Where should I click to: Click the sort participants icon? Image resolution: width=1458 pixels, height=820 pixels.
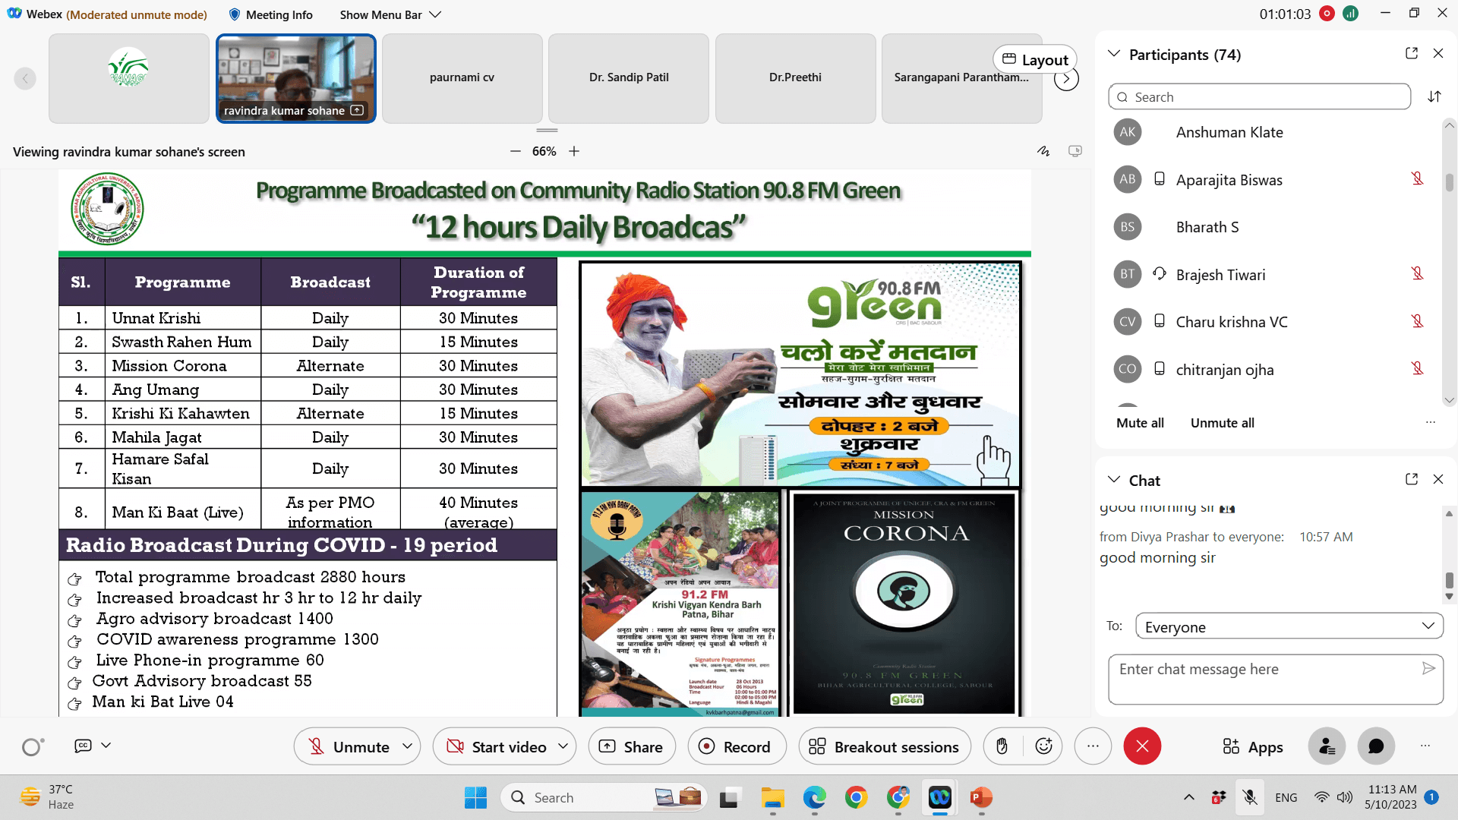[x=1434, y=96]
